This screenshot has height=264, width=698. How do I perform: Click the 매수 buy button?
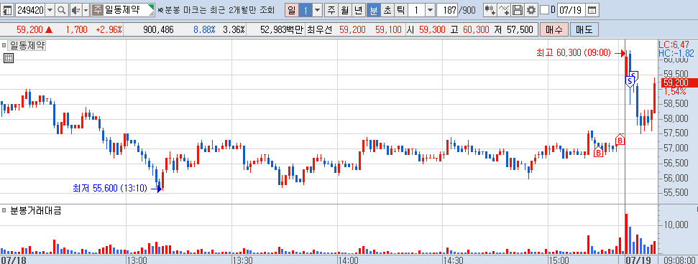click(554, 30)
